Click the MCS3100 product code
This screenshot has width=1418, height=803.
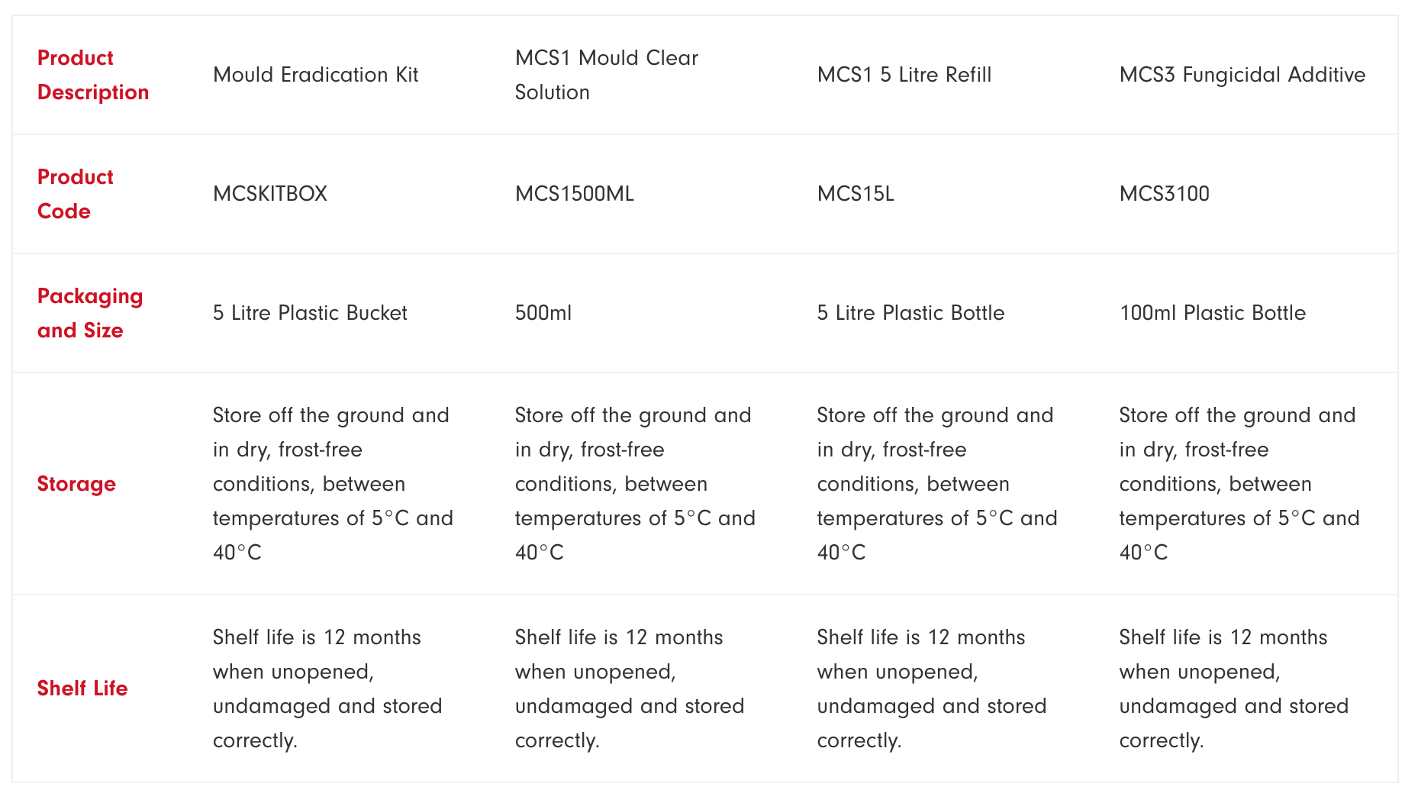(x=1164, y=194)
